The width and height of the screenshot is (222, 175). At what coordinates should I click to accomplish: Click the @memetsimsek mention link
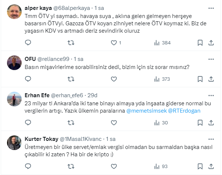(x=146, y=111)
